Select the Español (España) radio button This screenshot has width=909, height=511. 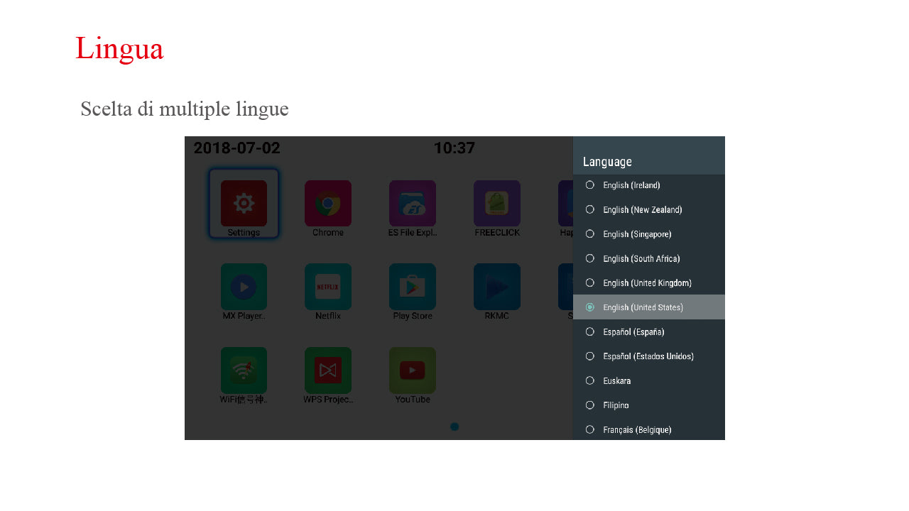click(589, 331)
